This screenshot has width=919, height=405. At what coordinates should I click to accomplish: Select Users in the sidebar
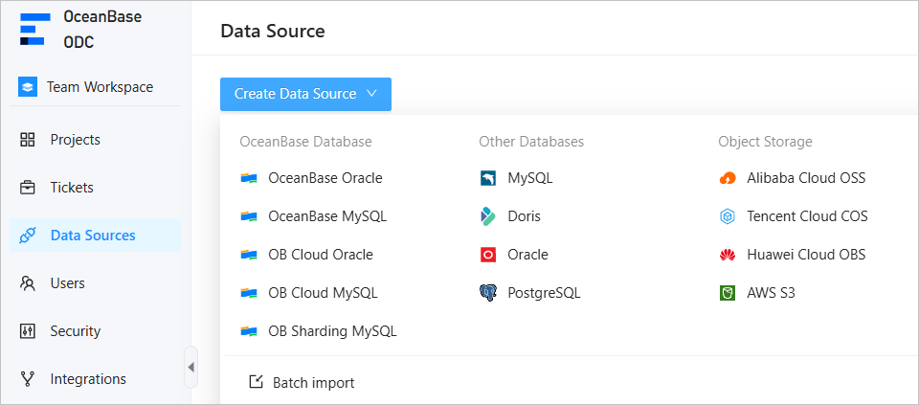pyautogui.click(x=67, y=283)
